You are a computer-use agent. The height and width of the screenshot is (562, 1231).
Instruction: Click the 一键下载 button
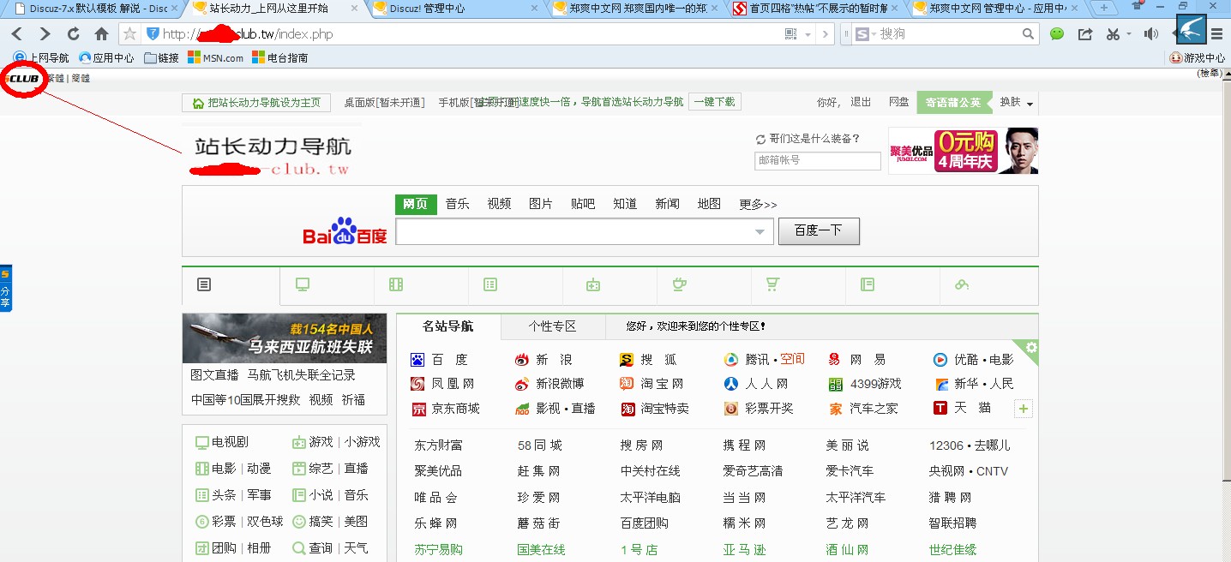click(x=715, y=102)
